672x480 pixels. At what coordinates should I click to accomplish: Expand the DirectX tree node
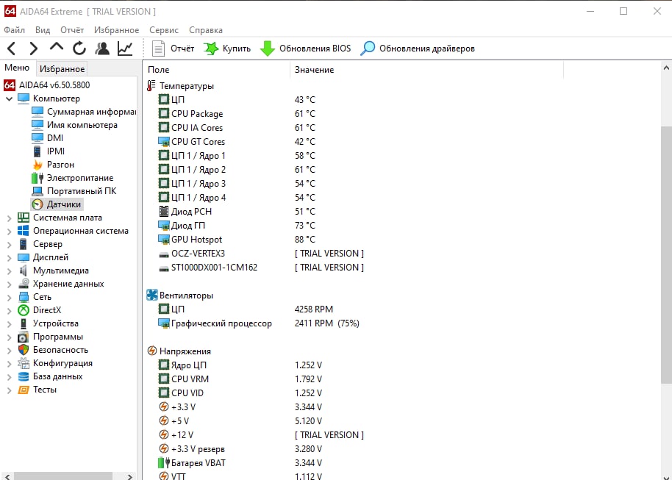coord(9,311)
